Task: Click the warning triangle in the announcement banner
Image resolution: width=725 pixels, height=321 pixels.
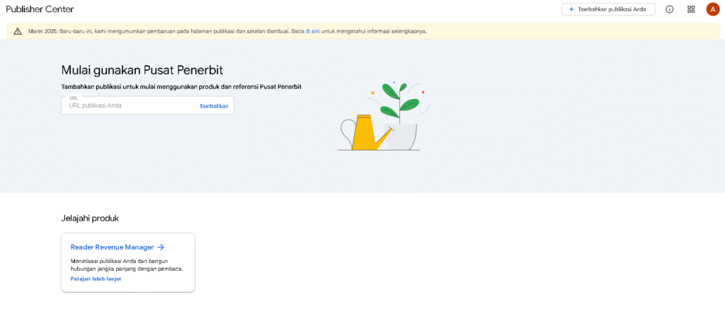Action: pos(18,31)
